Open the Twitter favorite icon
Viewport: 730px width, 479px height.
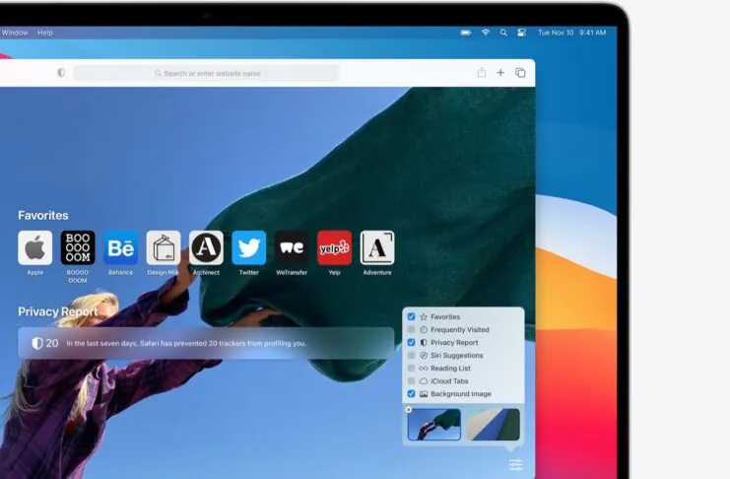249,248
